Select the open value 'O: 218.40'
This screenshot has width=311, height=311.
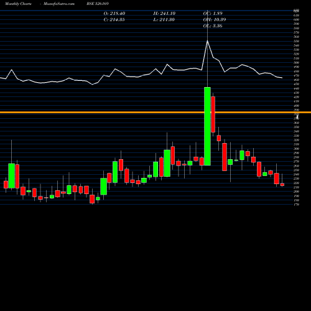(x=114, y=14)
